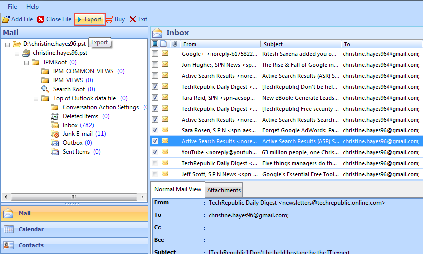Viewport: 423px width, 254px height.
Task: Switch to the Calendar pane
Action: [31, 229]
